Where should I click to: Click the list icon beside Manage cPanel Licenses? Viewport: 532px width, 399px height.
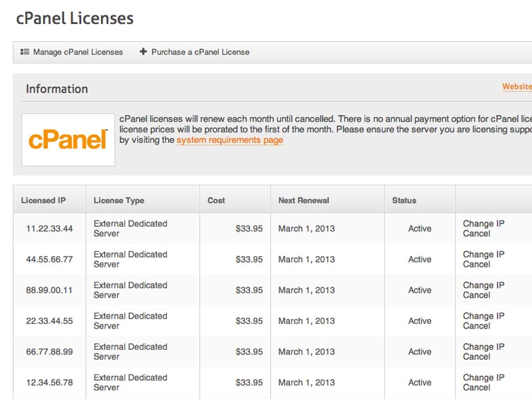pos(25,52)
